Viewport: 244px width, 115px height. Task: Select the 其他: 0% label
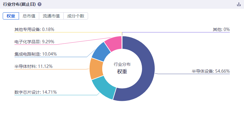tap(221, 29)
